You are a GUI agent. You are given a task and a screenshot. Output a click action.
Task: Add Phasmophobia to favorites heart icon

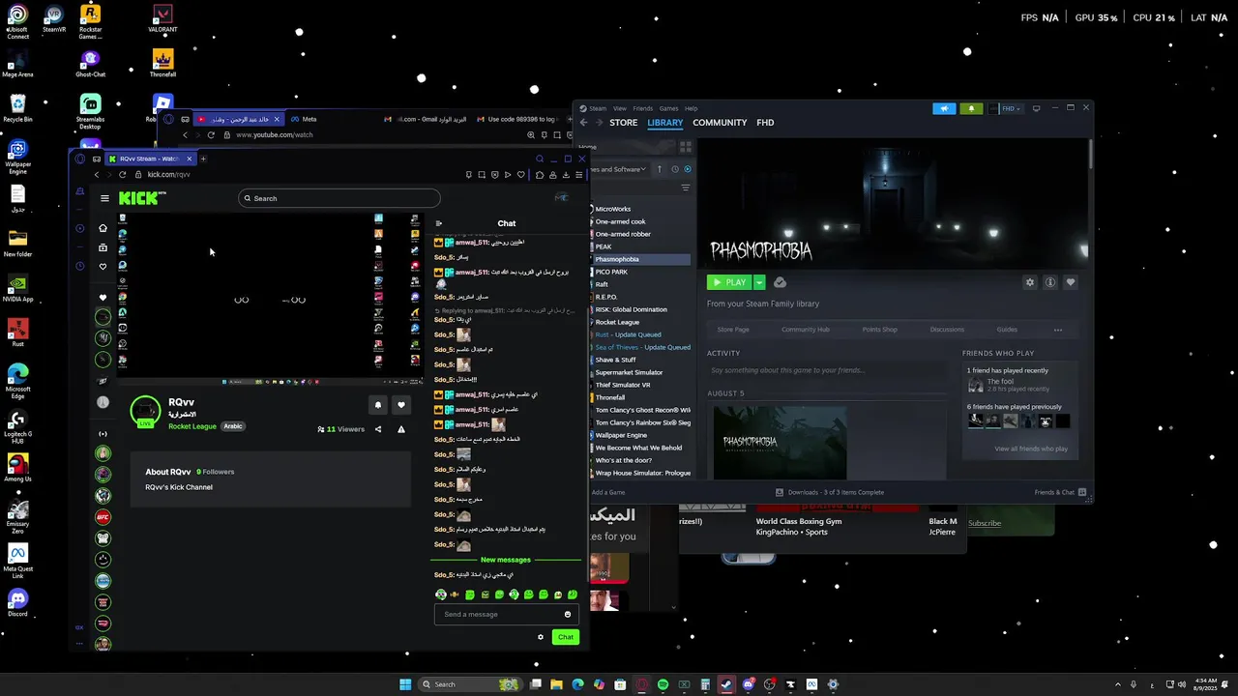1071,282
